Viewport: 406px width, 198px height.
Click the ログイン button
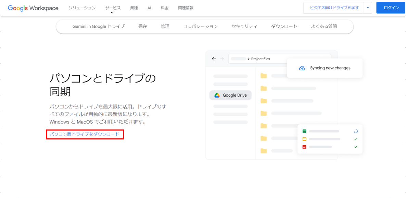391,8
